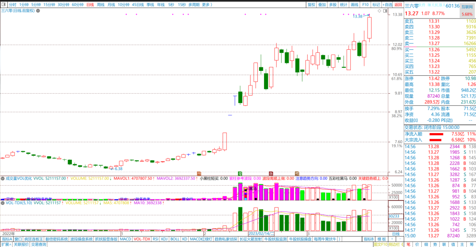This screenshot has height=247, width=476.
Task: Open the 复权 adjustment menu
Action: 312,5
